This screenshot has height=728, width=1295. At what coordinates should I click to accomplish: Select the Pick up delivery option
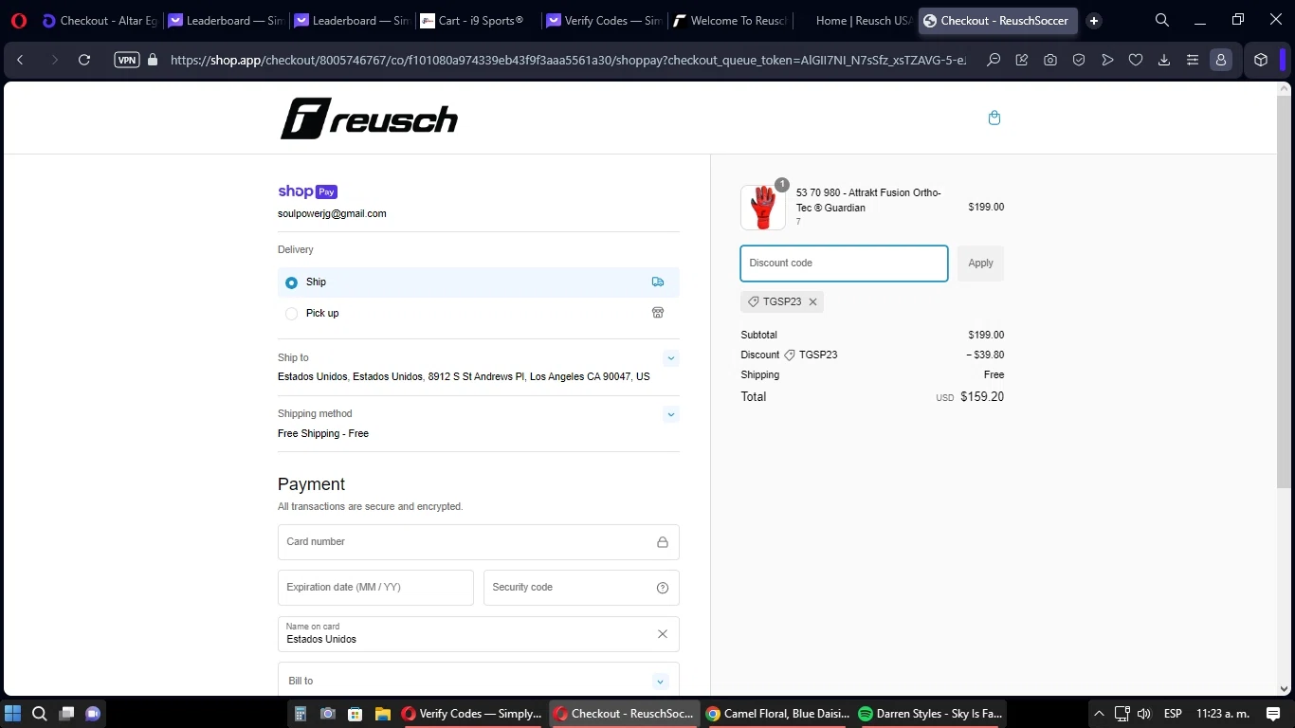pos(479,314)
